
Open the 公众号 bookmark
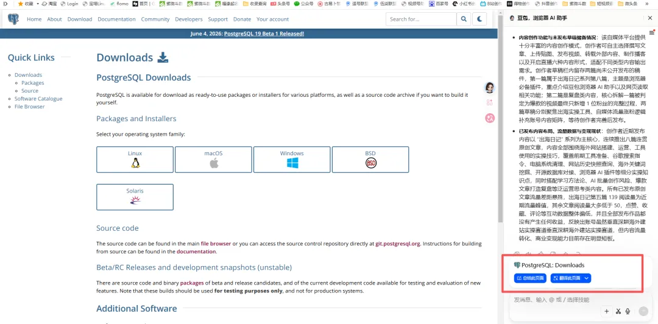304,4
